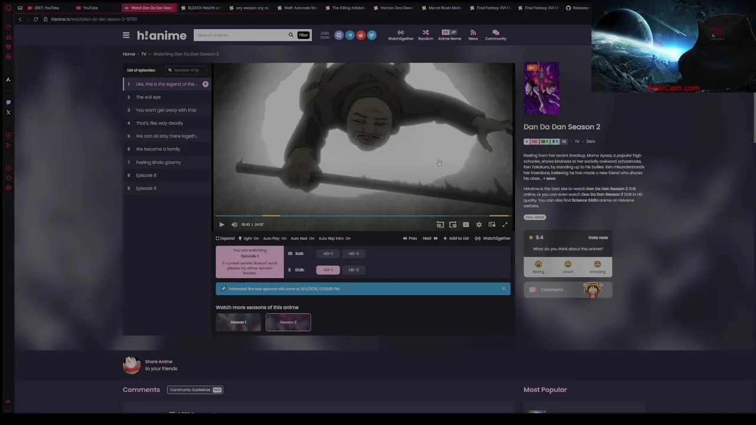Screen dimensions: 756x425
Task: Switch to the NieR: Automata Mods tab
Action: pyautogui.click(x=297, y=8)
